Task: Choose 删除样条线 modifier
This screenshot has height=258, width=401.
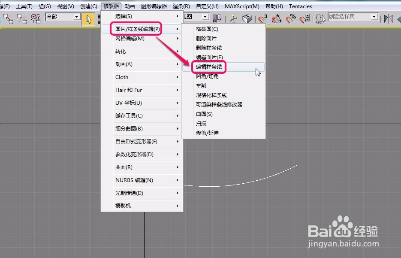Action: (223, 48)
